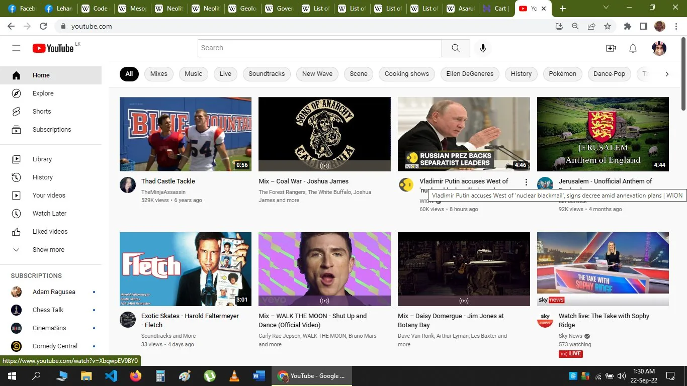Select the Music filter chip
687x386 pixels.
click(194, 74)
